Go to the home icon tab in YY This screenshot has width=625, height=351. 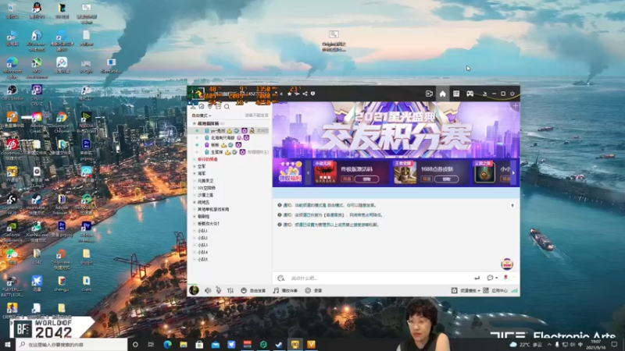point(442,94)
